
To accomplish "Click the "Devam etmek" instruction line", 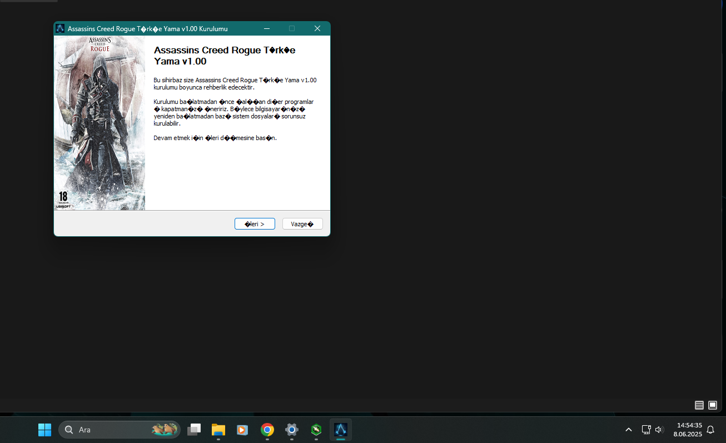I will coord(215,138).
